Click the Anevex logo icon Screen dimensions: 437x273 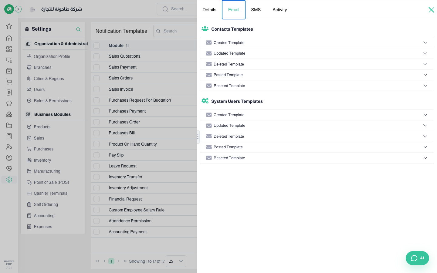pyautogui.click(x=9, y=9)
